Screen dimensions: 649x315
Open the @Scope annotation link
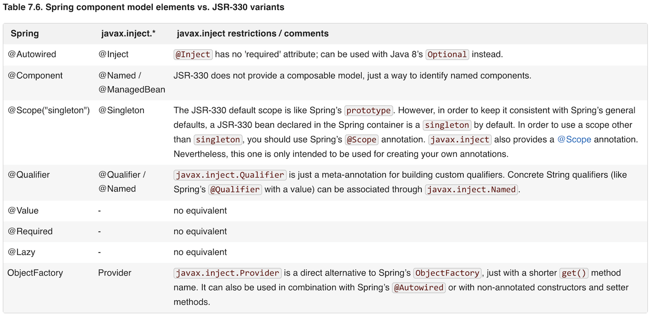click(x=574, y=140)
